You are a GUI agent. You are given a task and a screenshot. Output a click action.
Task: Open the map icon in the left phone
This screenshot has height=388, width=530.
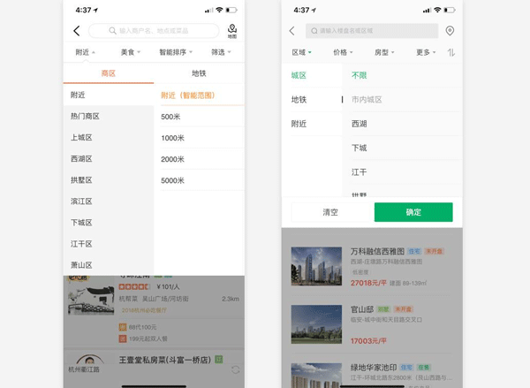[232, 31]
